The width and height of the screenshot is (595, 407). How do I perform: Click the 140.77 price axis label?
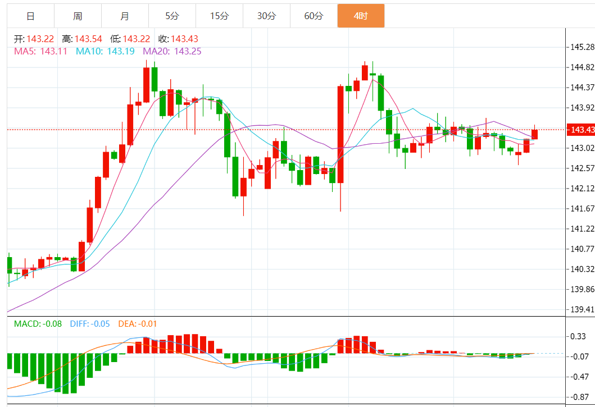[582, 249]
